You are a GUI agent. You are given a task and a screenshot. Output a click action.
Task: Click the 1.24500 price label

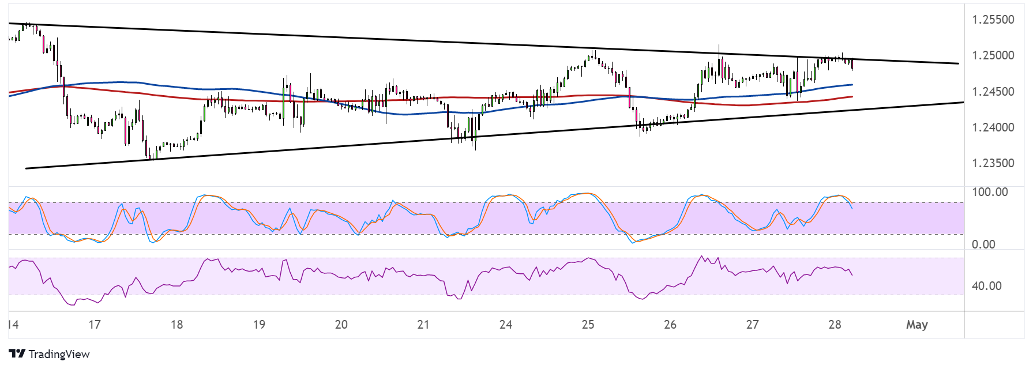(993, 92)
